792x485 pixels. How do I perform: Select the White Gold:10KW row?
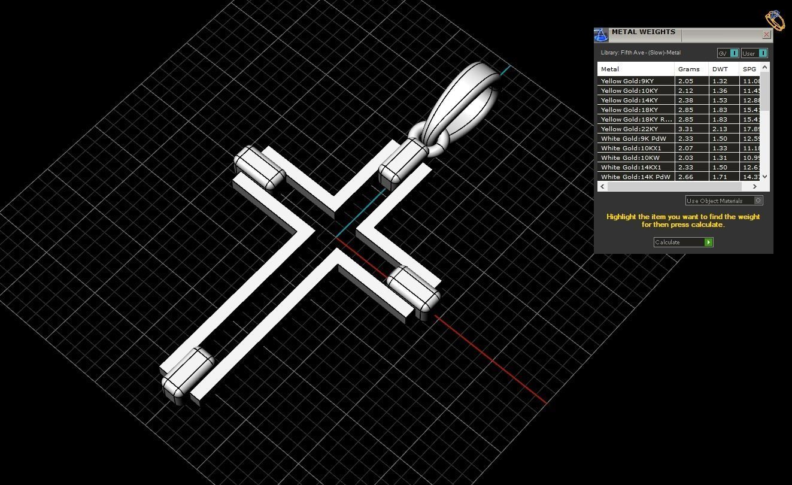coord(679,157)
